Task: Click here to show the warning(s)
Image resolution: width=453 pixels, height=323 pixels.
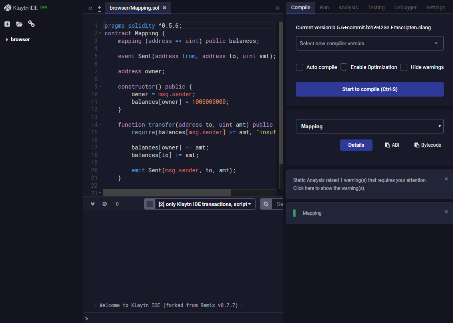Action: coord(329,188)
